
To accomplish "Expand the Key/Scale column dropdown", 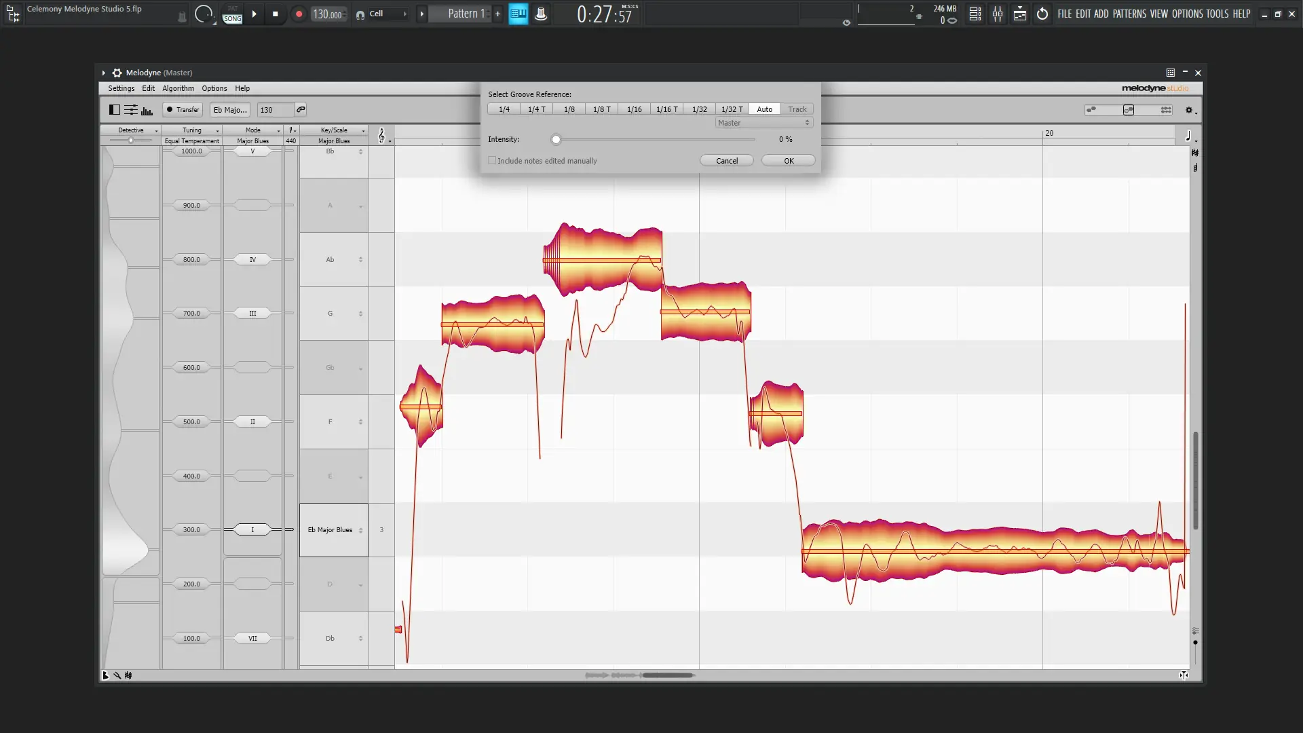I will point(363,130).
